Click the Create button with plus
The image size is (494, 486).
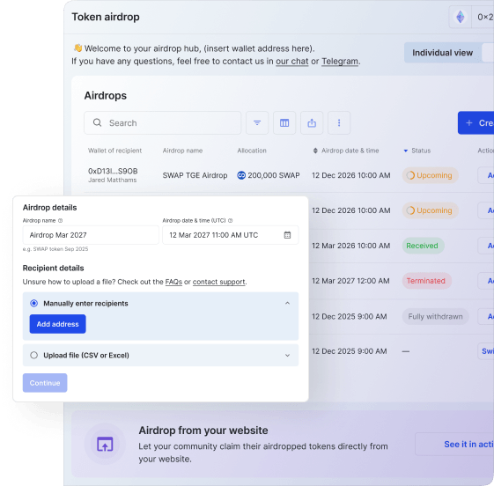(x=476, y=123)
